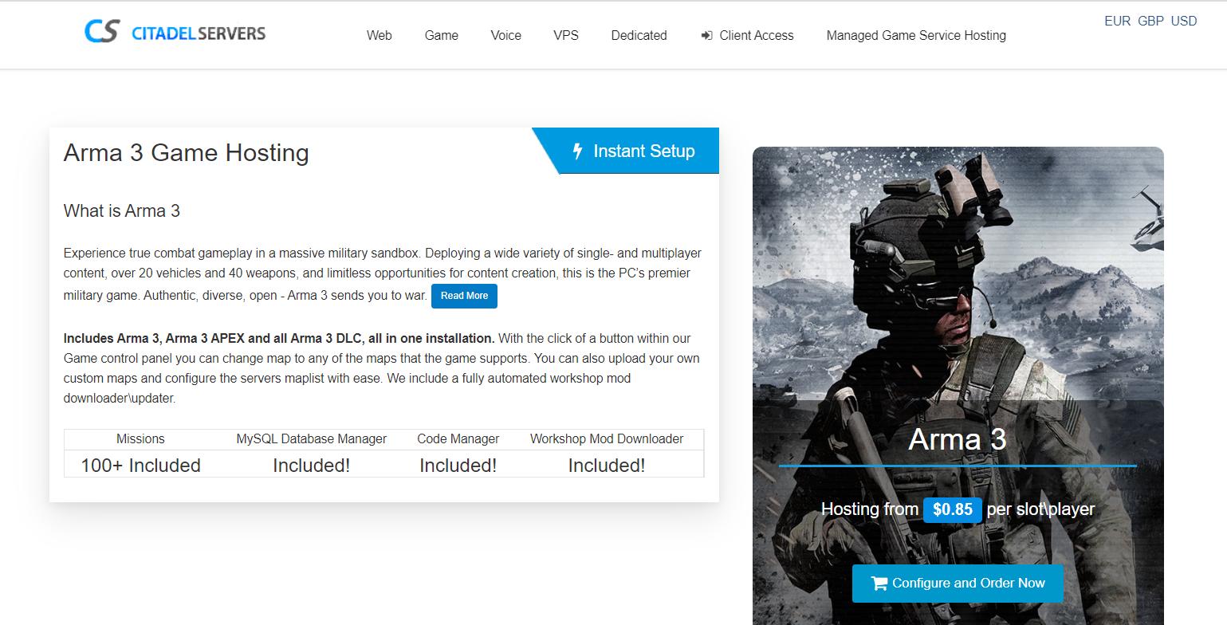Click the 100+ Included cell
This screenshot has width=1227, height=625.
tap(140, 466)
